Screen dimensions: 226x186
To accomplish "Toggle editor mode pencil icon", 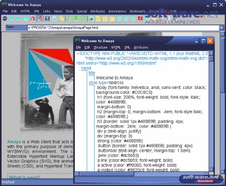I will [x=40, y=19].
